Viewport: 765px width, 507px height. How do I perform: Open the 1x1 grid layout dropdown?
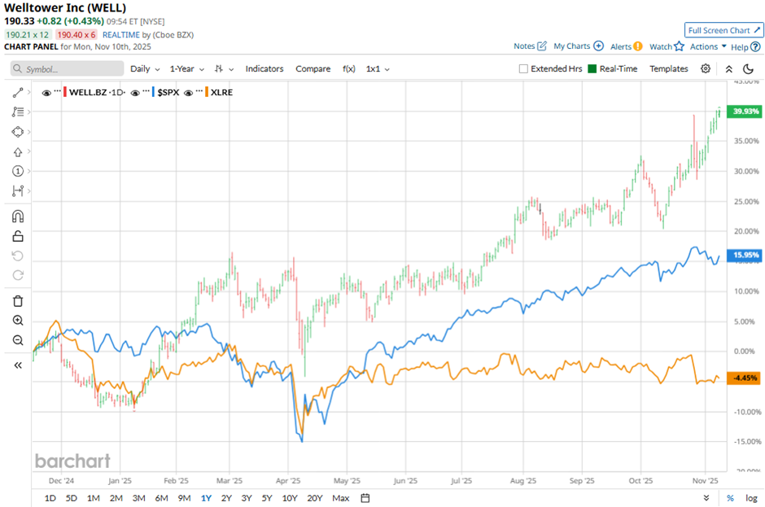tap(377, 69)
